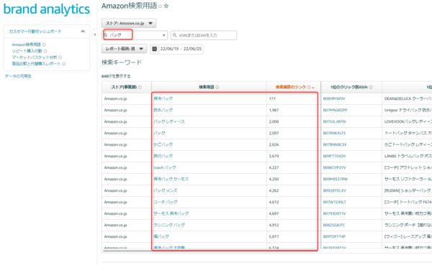Image resolution: width=432 pixels, height=265 pixels.
Task: Click the favorite star next to Amazon検索用語 title
Action: pos(166,6)
